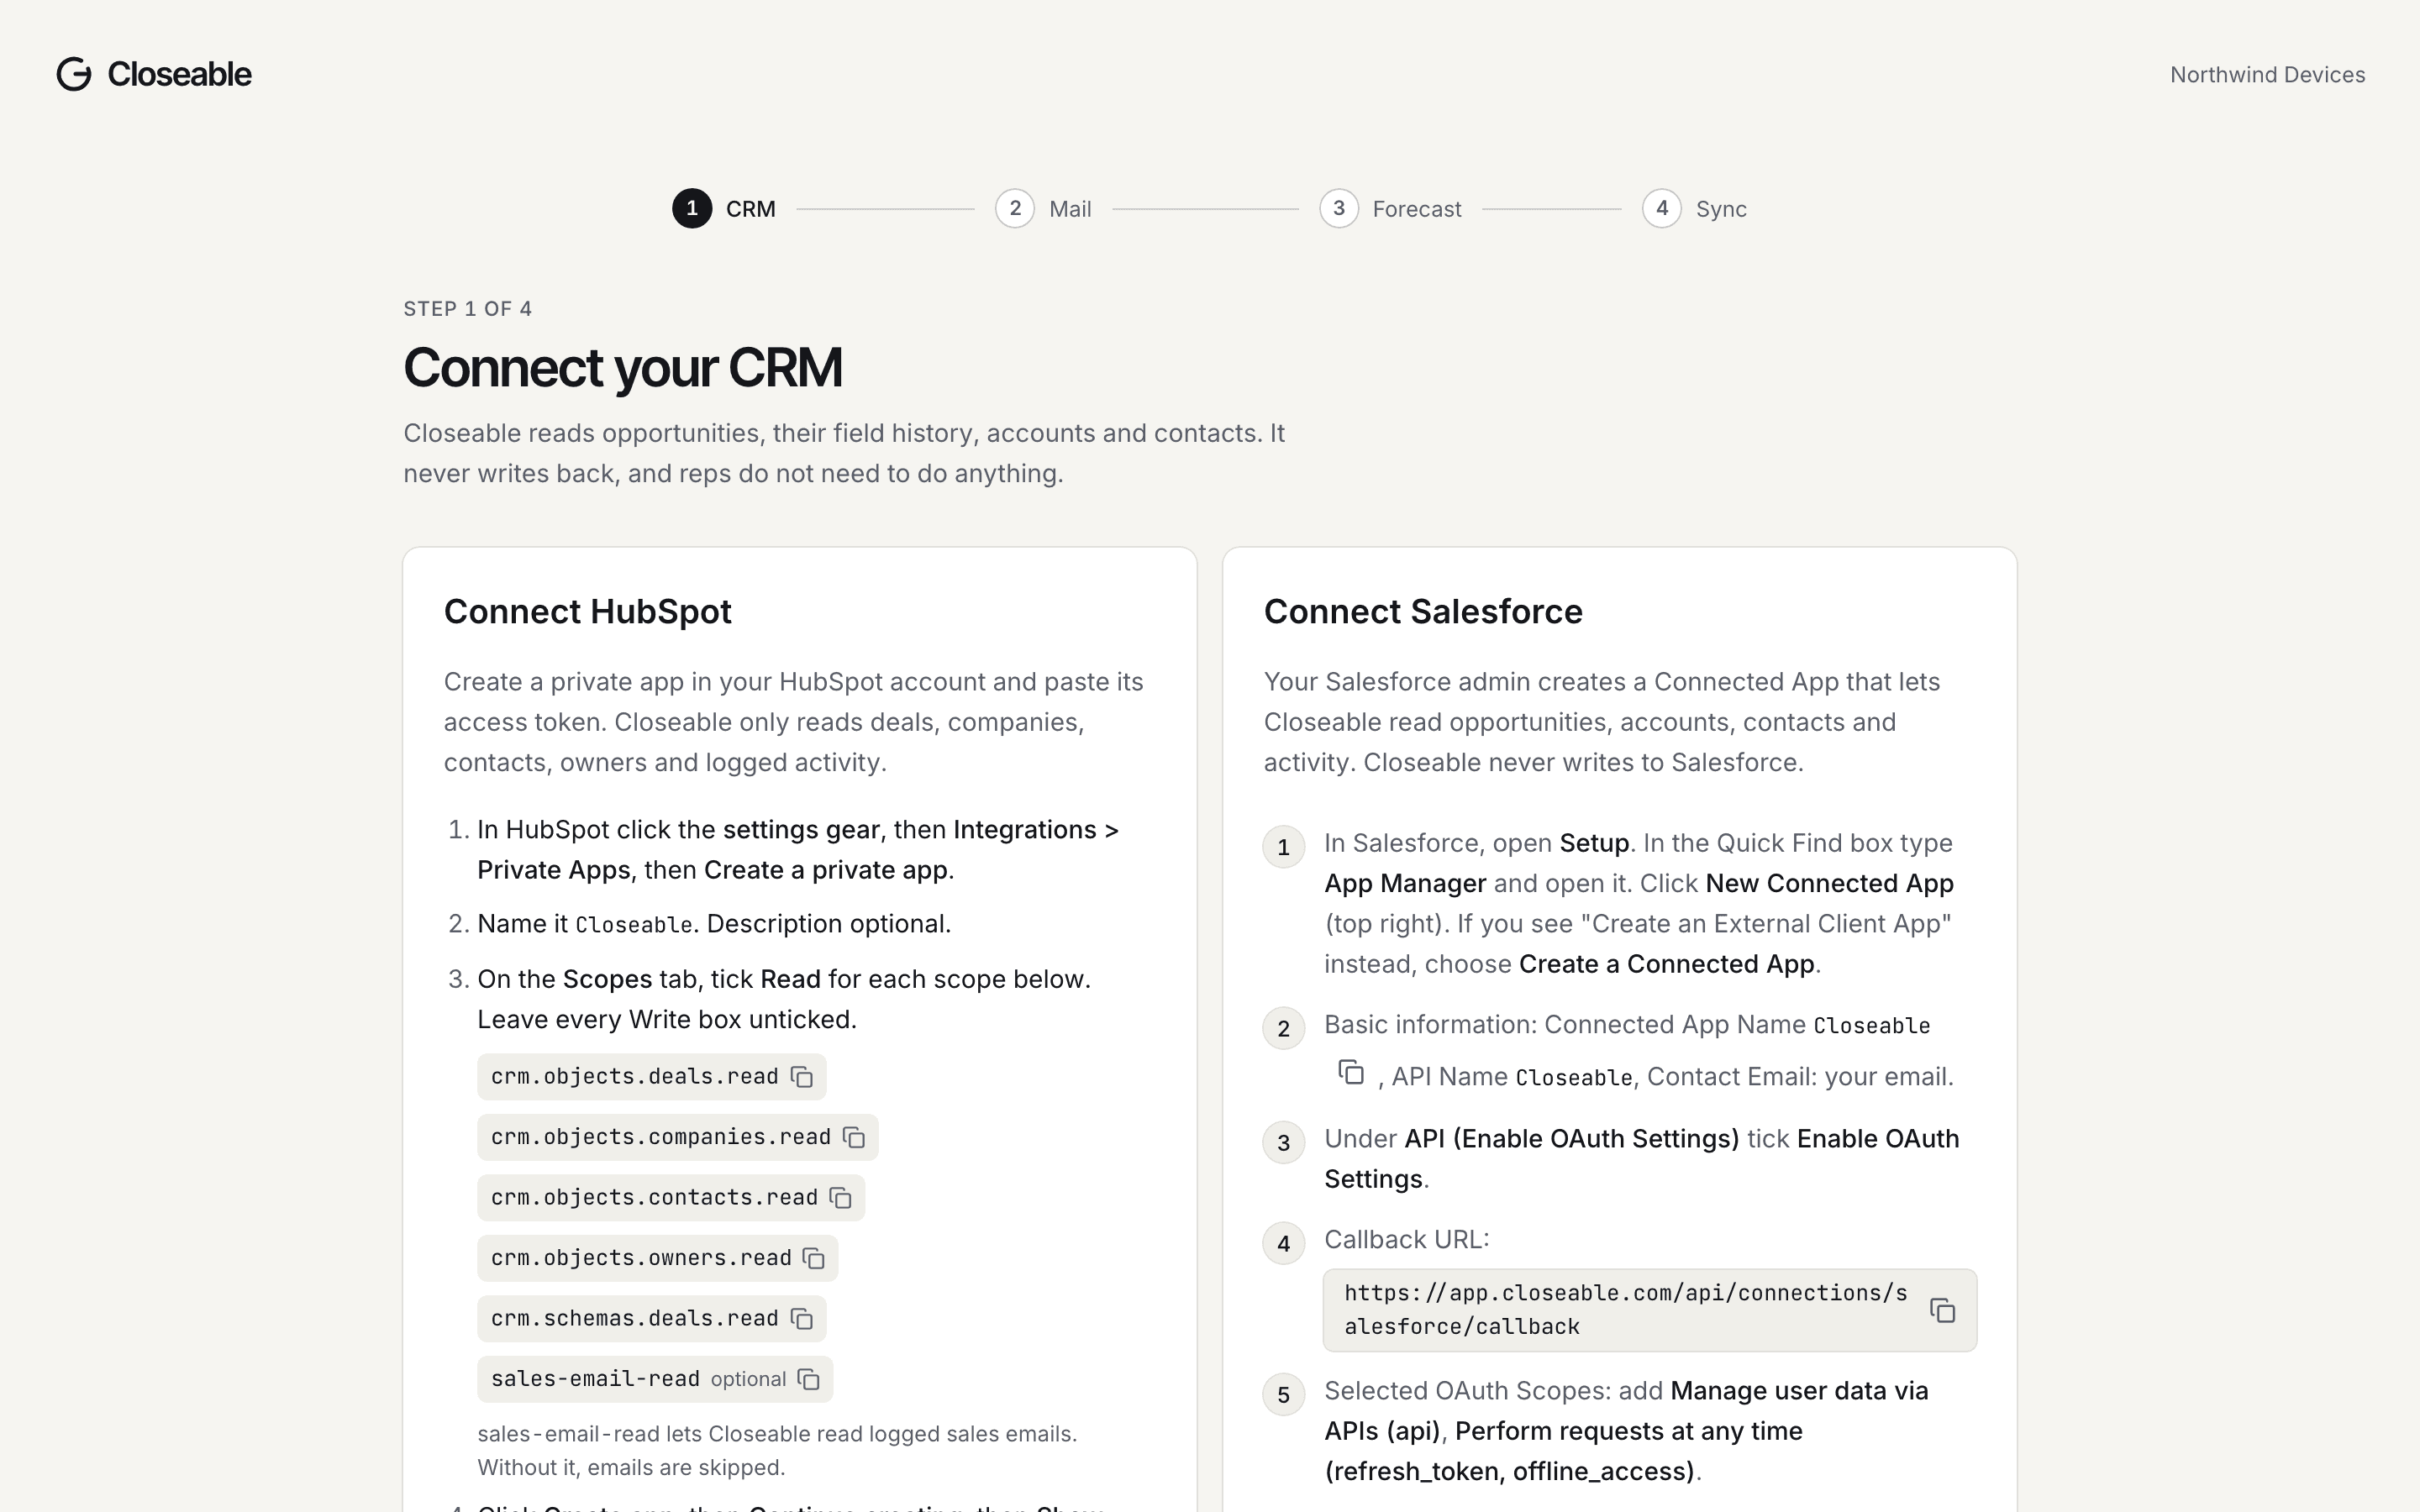This screenshot has width=2420, height=1512.
Task: Click the STEP 1 OF 4 label
Action: (467, 309)
